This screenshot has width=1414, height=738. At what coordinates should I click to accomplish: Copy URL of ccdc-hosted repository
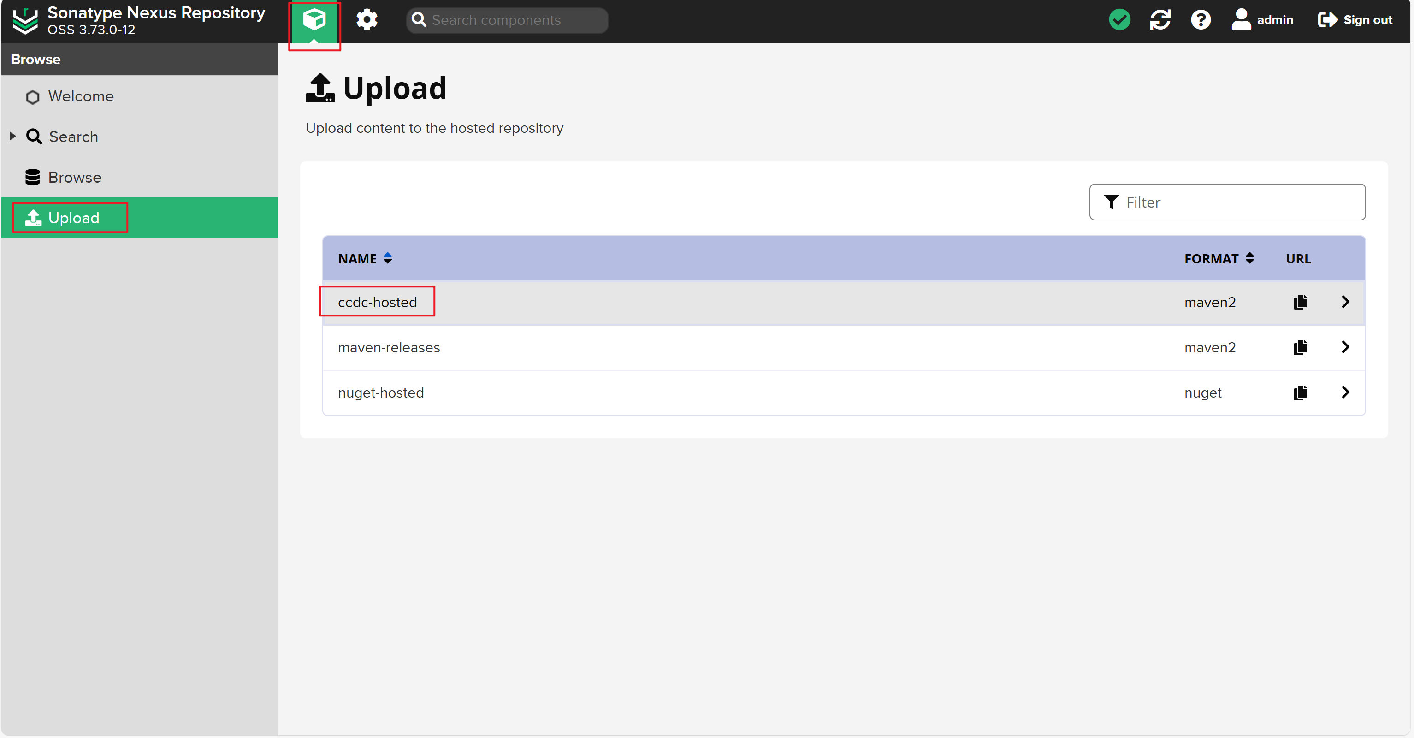pyautogui.click(x=1300, y=302)
